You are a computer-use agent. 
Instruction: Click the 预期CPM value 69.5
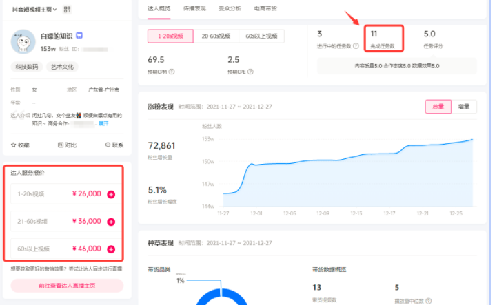[x=156, y=59]
